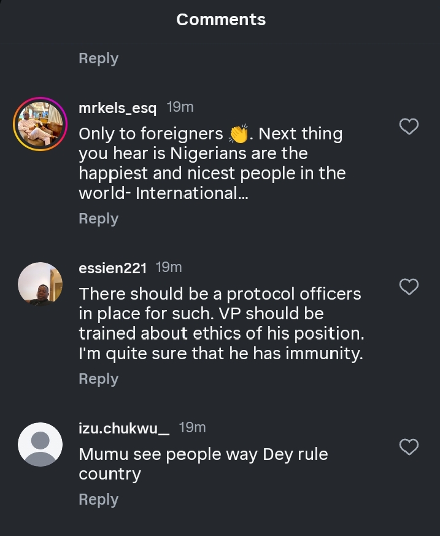Open mrkels_esq's profile picture with story ring
Screen dimensions: 440x536
(40, 125)
